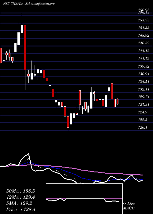Select the 136.91 price level label
The image size is (153, 214).
click(x=144, y=74)
